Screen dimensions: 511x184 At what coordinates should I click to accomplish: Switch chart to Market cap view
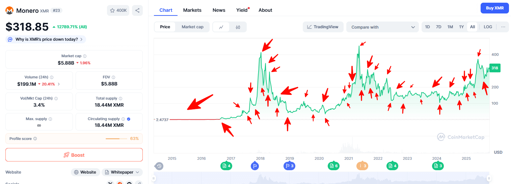[192, 27]
